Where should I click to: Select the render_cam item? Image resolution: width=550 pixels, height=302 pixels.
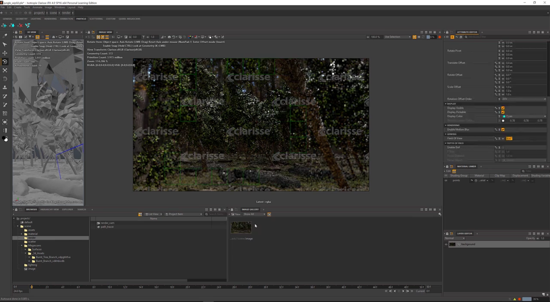pos(107,223)
